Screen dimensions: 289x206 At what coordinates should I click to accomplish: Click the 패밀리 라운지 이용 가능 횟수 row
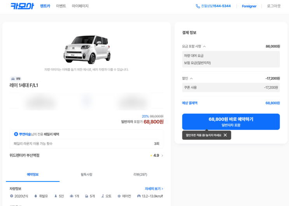[x=86, y=144]
